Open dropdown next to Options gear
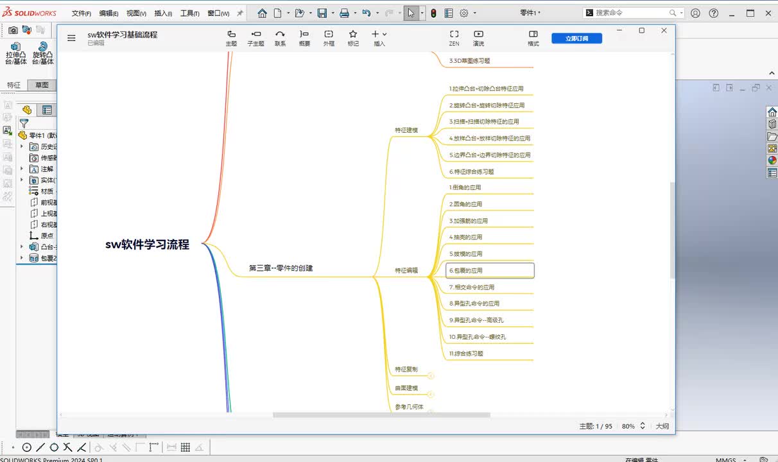 point(475,13)
